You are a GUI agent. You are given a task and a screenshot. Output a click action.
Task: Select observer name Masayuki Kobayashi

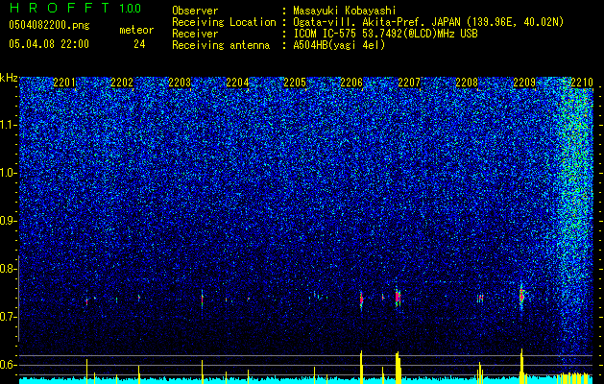click(345, 12)
